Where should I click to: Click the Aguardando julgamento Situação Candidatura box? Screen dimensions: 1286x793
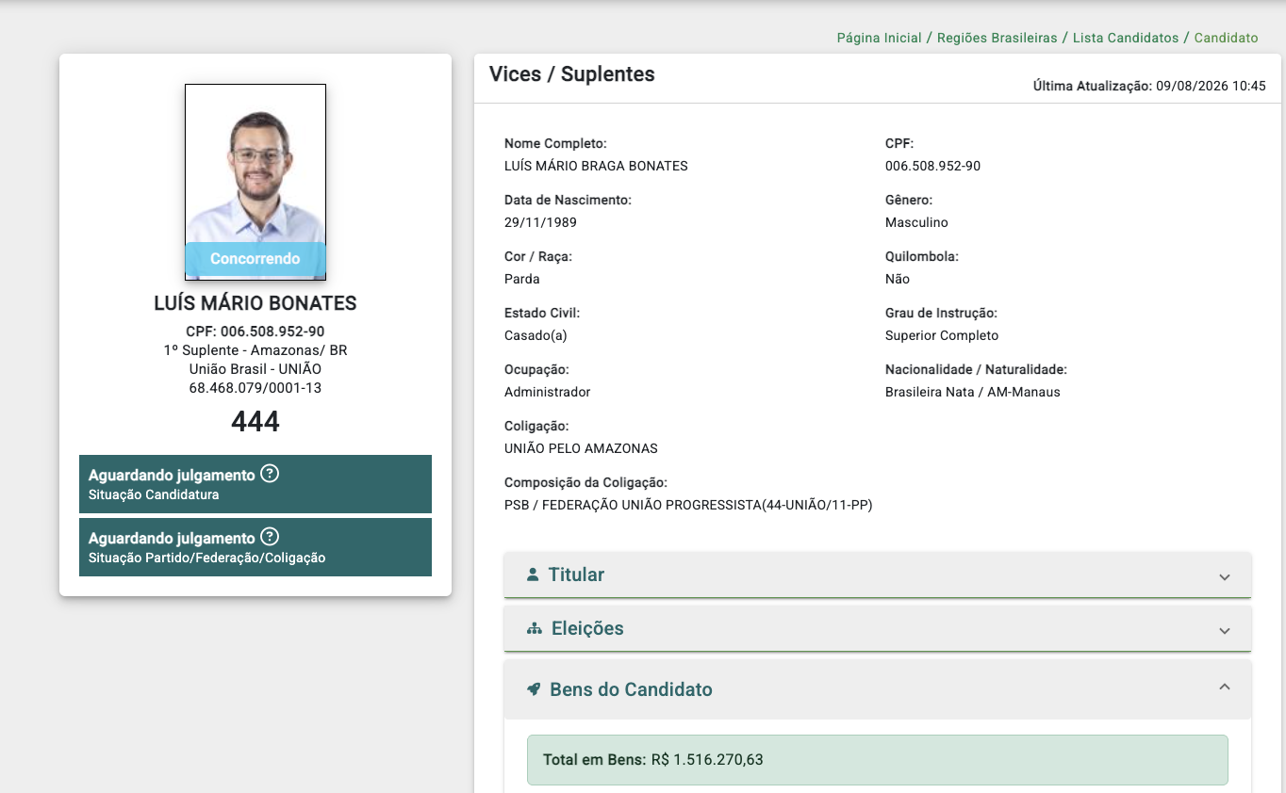(x=256, y=484)
